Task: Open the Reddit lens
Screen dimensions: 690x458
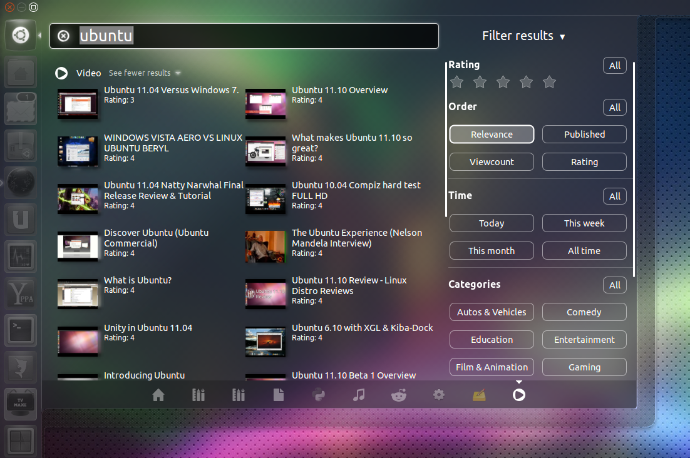Action: 399,395
